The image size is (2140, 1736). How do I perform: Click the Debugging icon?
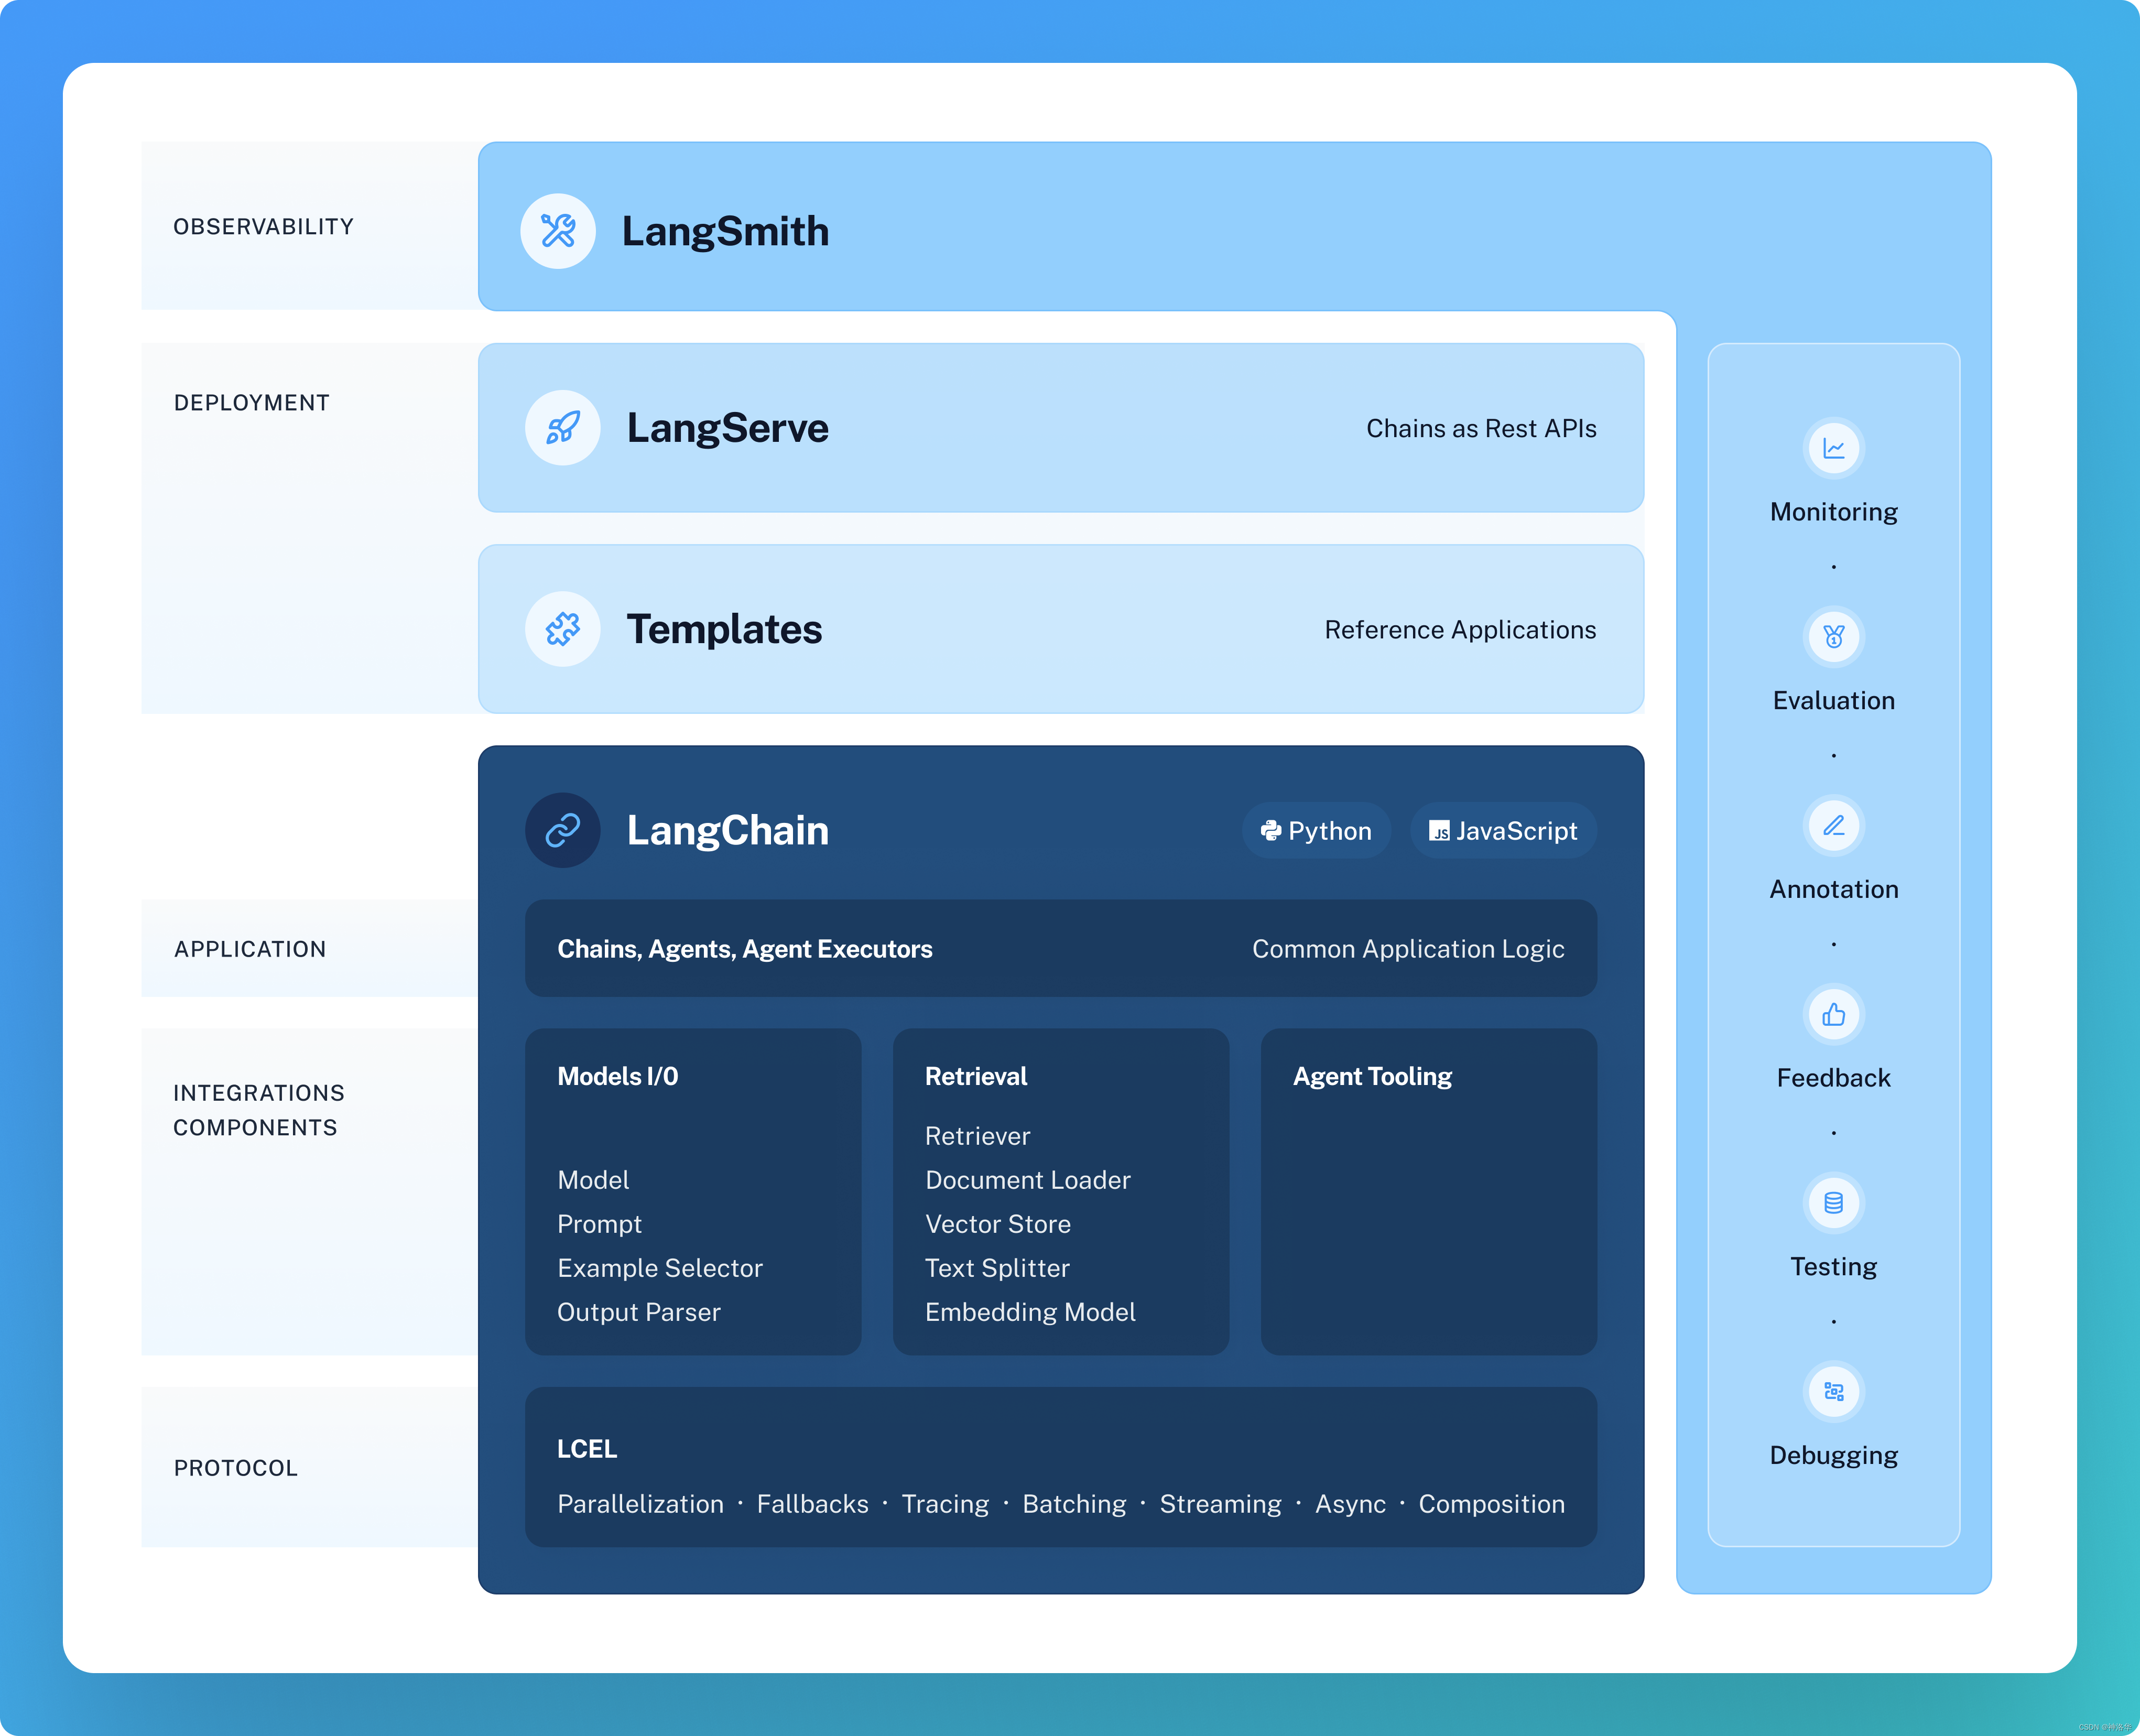pyautogui.click(x=1833, y=1391)
